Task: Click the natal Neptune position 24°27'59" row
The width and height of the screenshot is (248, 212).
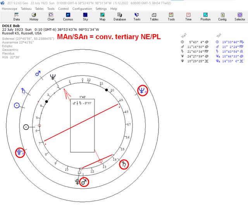Action: (x=195, y=56)
